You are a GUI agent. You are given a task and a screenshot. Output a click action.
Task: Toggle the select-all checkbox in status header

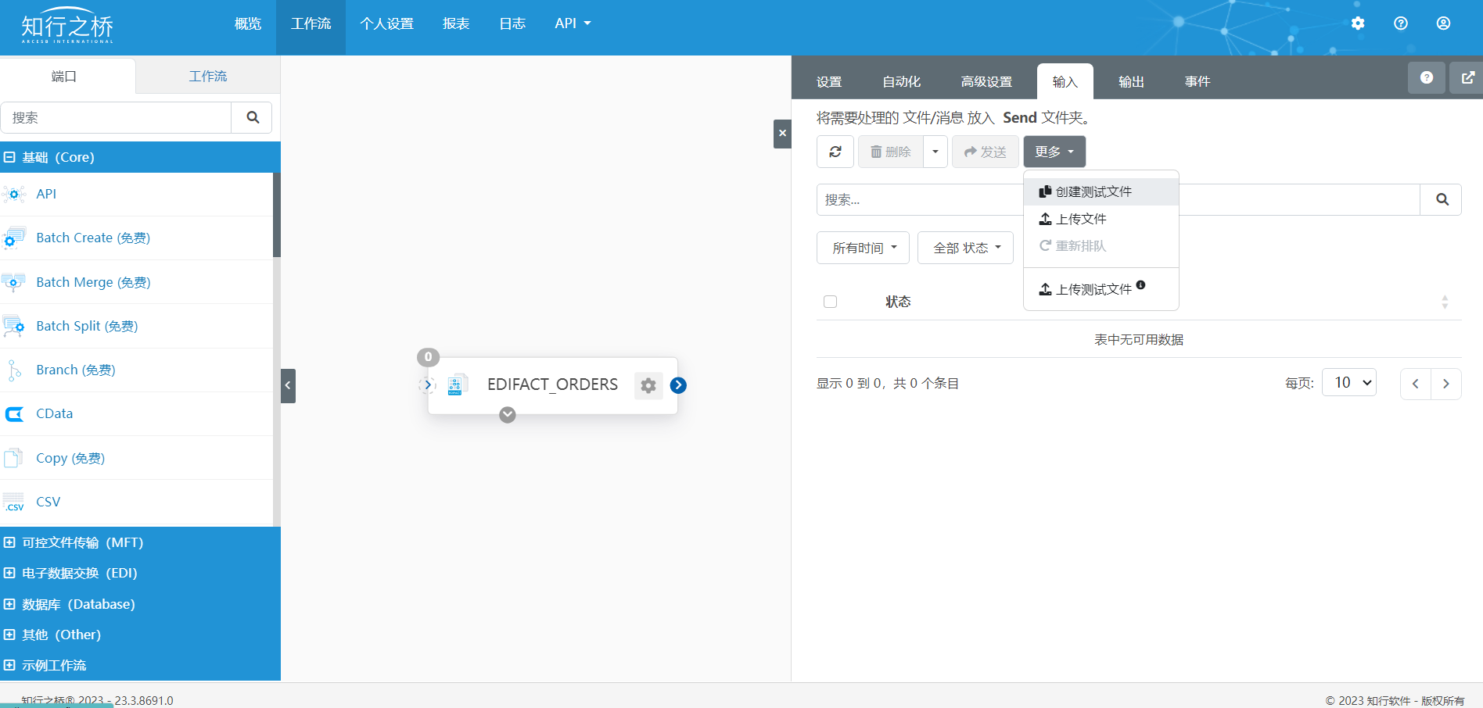point(830,302)
